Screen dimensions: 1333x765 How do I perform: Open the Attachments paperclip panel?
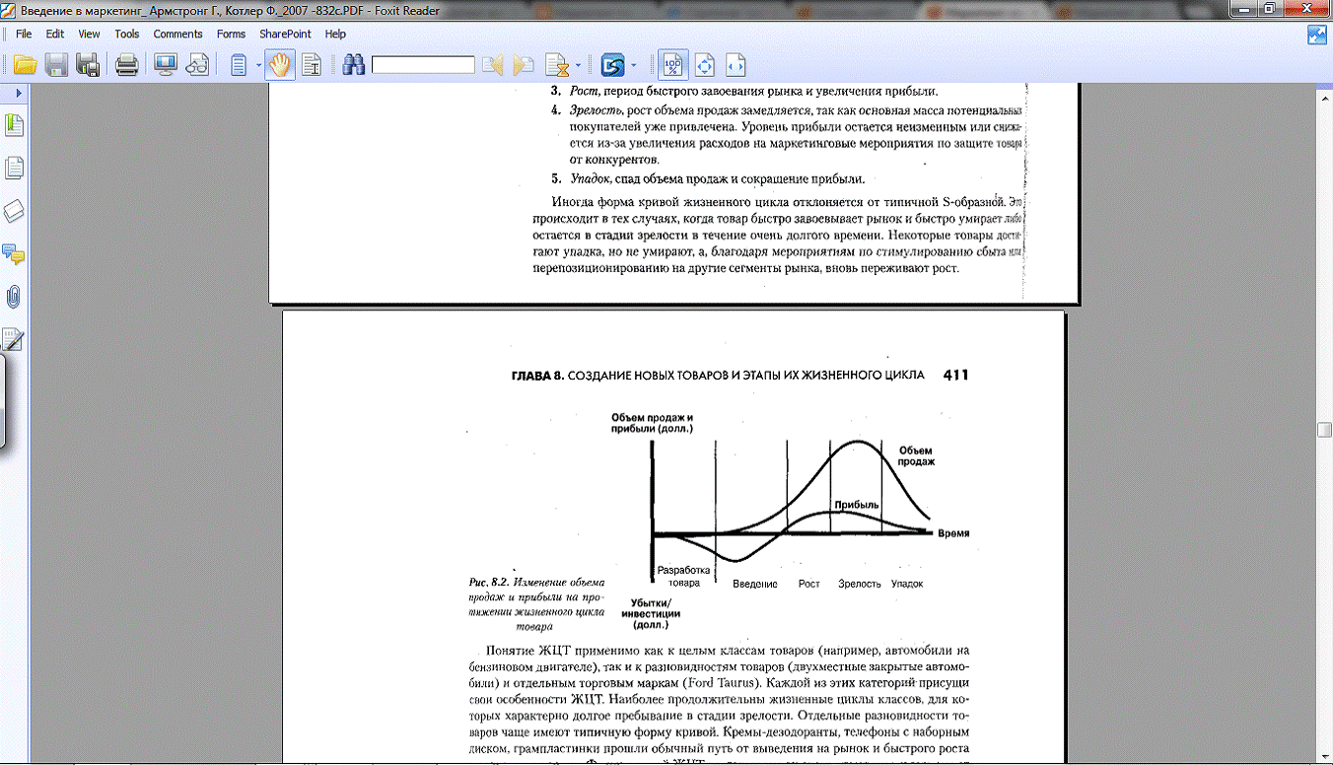15,297
